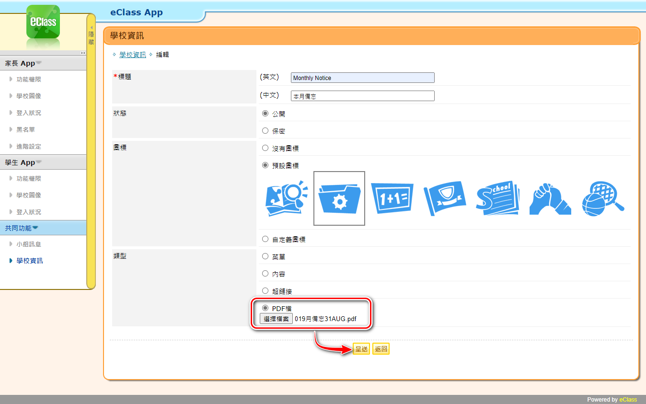Click the file name 019月備忘31AUG.pdf
Screen dimensions: 646x404
[325, 319]
